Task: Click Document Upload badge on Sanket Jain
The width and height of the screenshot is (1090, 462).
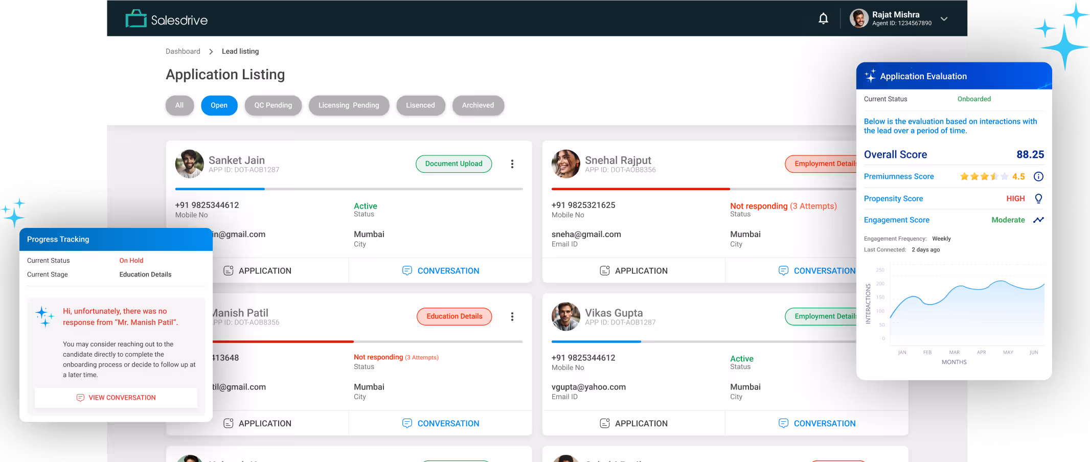Action: 453,164
